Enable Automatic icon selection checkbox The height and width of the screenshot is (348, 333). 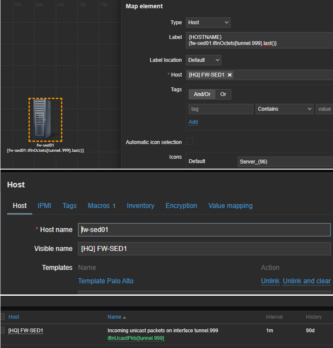pos(189,142)
